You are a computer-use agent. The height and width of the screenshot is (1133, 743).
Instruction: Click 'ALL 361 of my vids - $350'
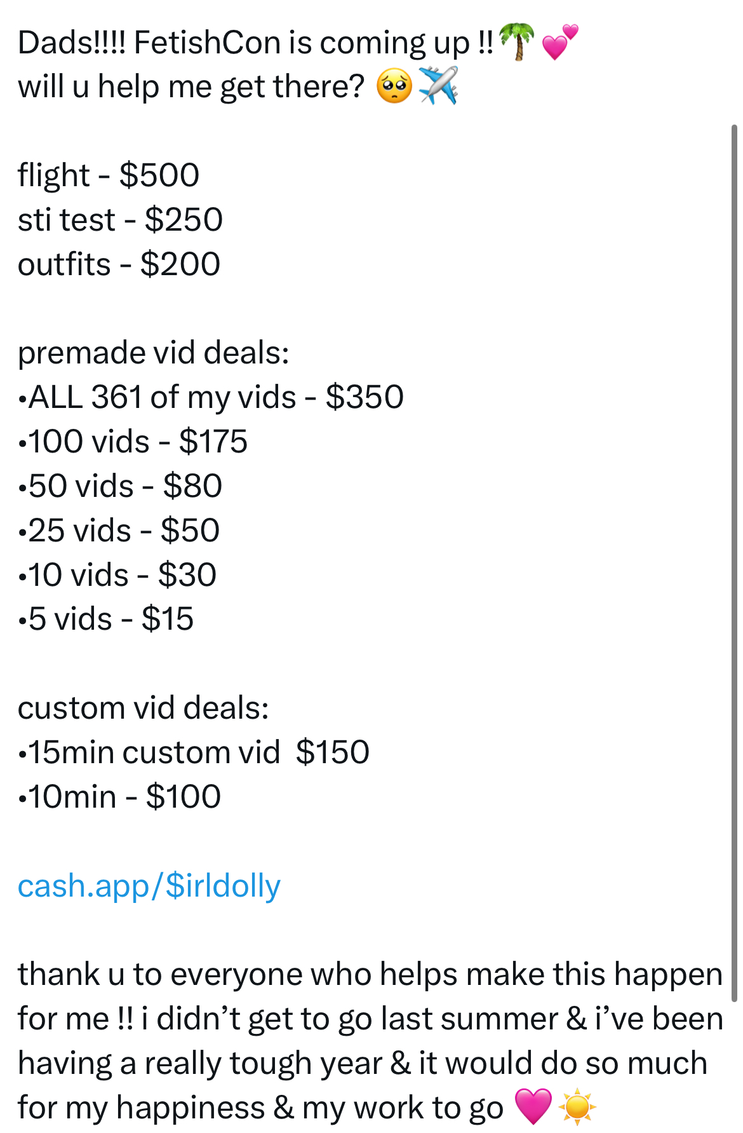[x=211, y=397]
